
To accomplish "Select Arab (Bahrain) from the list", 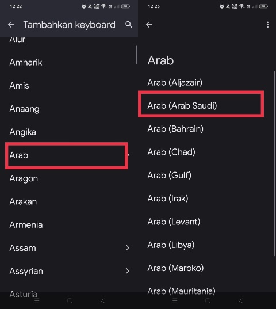I will 206,129.
